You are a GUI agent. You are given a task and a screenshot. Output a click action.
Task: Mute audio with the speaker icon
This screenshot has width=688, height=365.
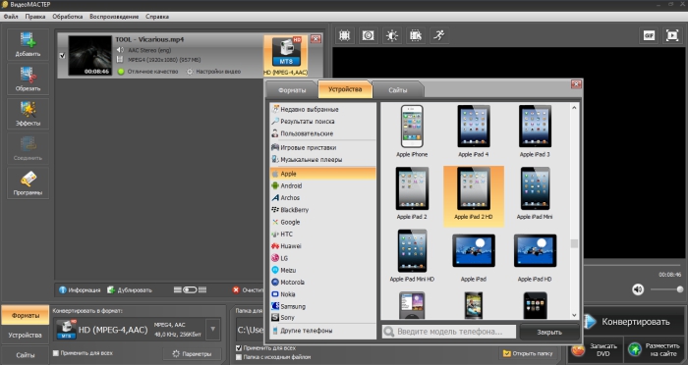pos(638,289)
